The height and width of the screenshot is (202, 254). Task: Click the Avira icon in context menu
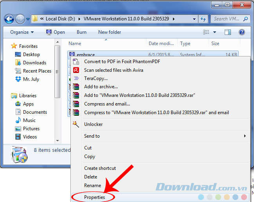76,70
